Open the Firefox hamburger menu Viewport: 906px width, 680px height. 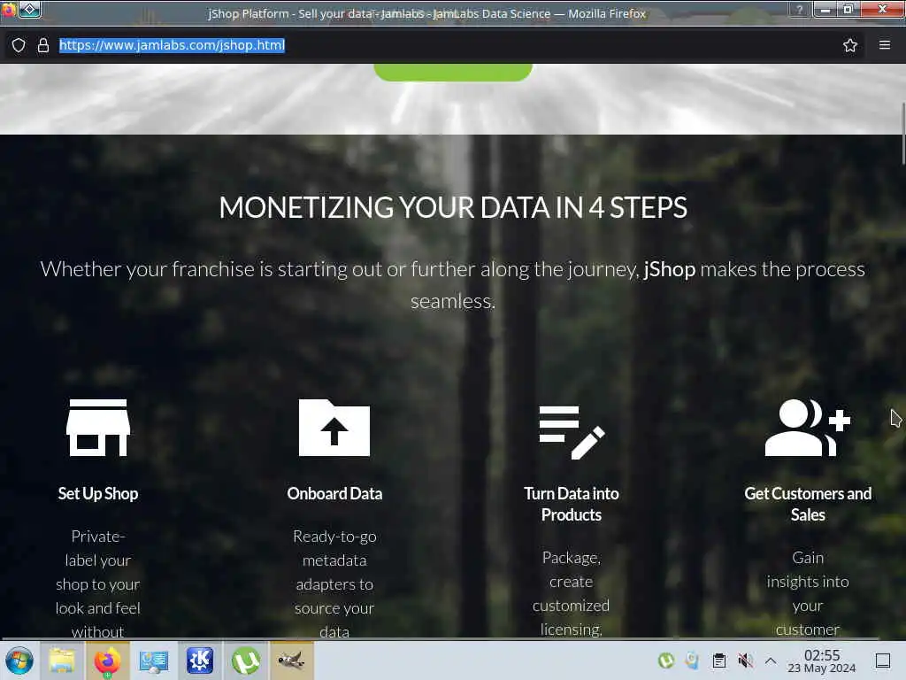[885, 44]
